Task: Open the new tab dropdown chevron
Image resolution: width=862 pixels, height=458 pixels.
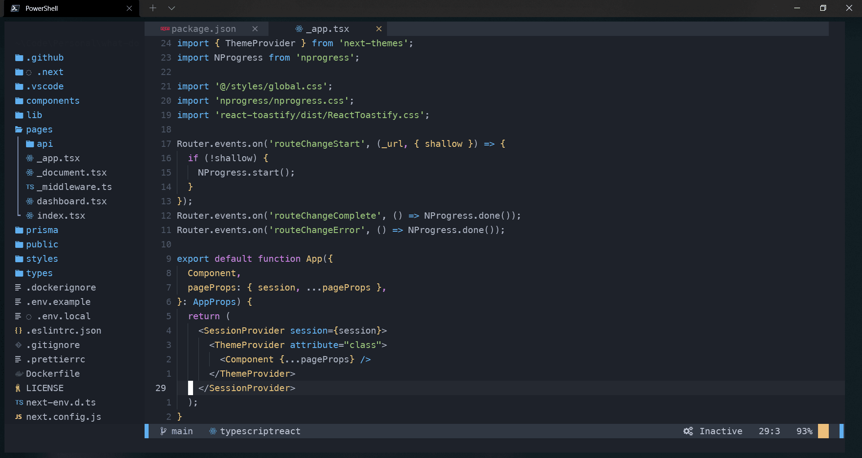Action: point(172,8)
